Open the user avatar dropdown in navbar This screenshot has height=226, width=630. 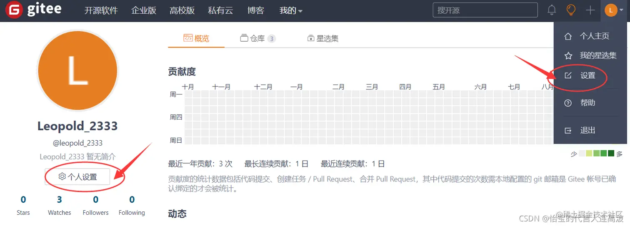point(614,10)
